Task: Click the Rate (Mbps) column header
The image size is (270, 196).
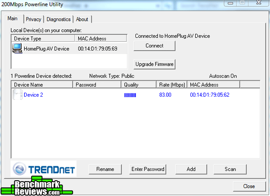Action: point(172,85)
